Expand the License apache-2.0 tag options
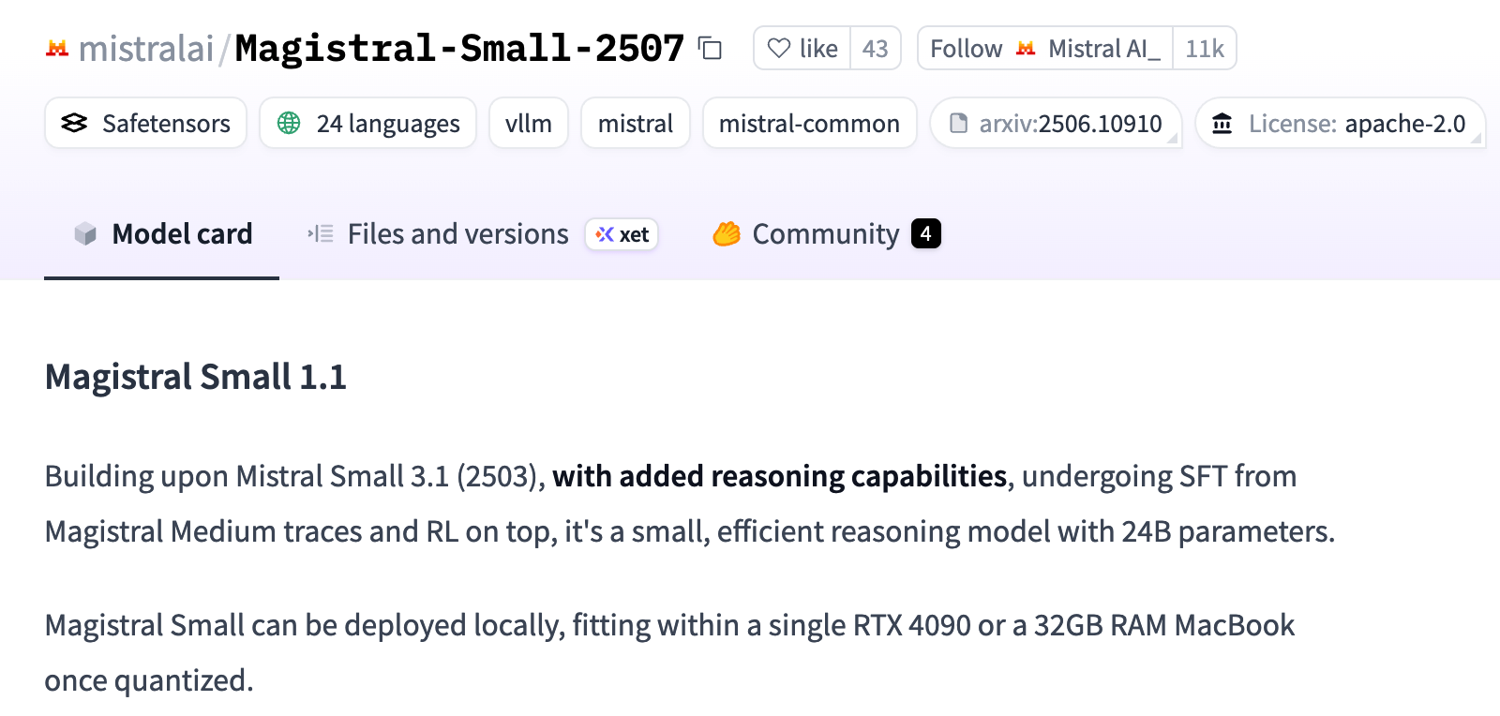Screen dimensions: 1500x716 pyautogui.click(x=1476, y=139)
